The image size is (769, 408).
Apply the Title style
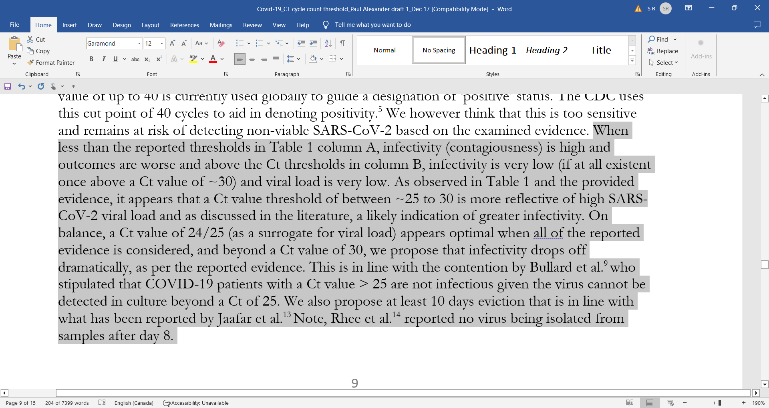tap(601, 50)
